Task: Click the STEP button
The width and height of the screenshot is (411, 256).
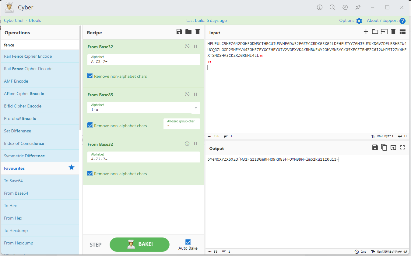Action: pos(95,245)
